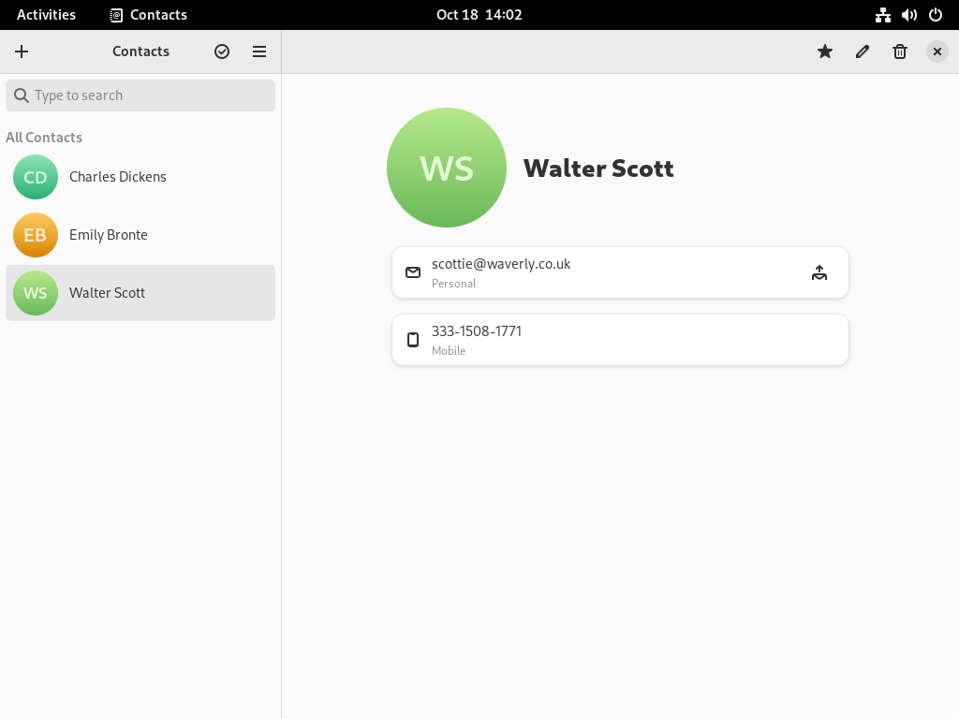Delete contact with trash icon
This screenshot has width=959, height=719.
pyautogui.click(x=900, y=51)
